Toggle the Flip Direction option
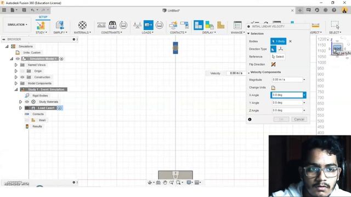The image size is (351, 197). pyautogui.click(x=273, y=65)
